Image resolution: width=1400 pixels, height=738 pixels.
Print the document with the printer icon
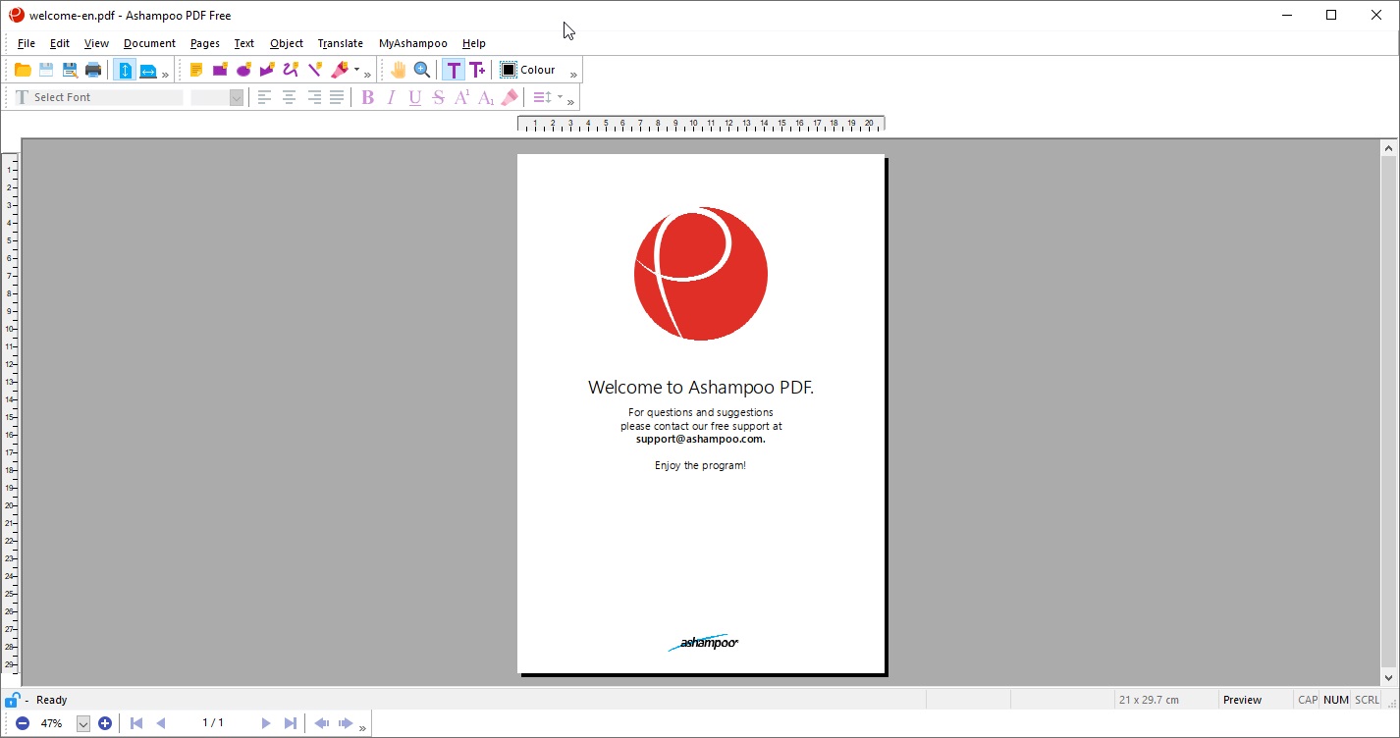coord(93,70)
